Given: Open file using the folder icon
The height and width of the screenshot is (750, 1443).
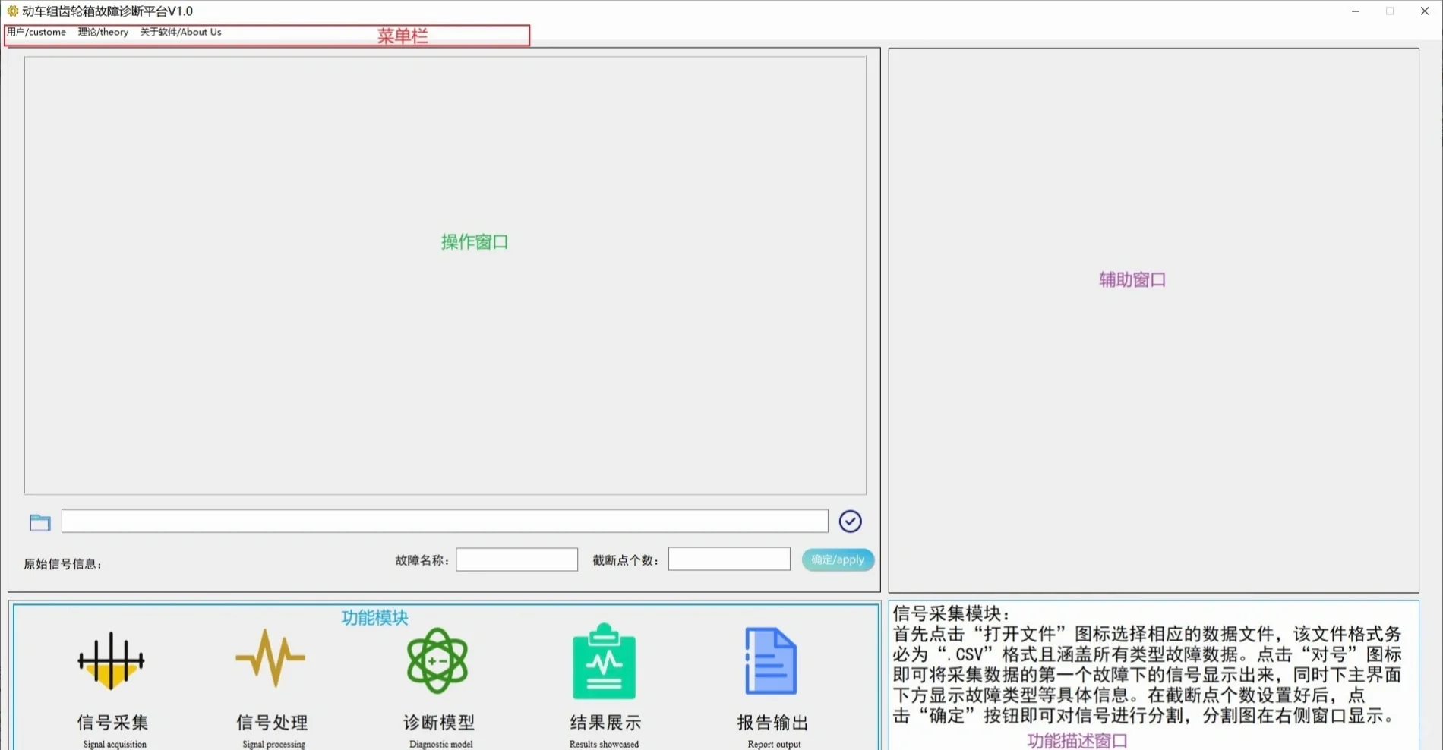Looking at the screenshot, I should pos(39,522).
